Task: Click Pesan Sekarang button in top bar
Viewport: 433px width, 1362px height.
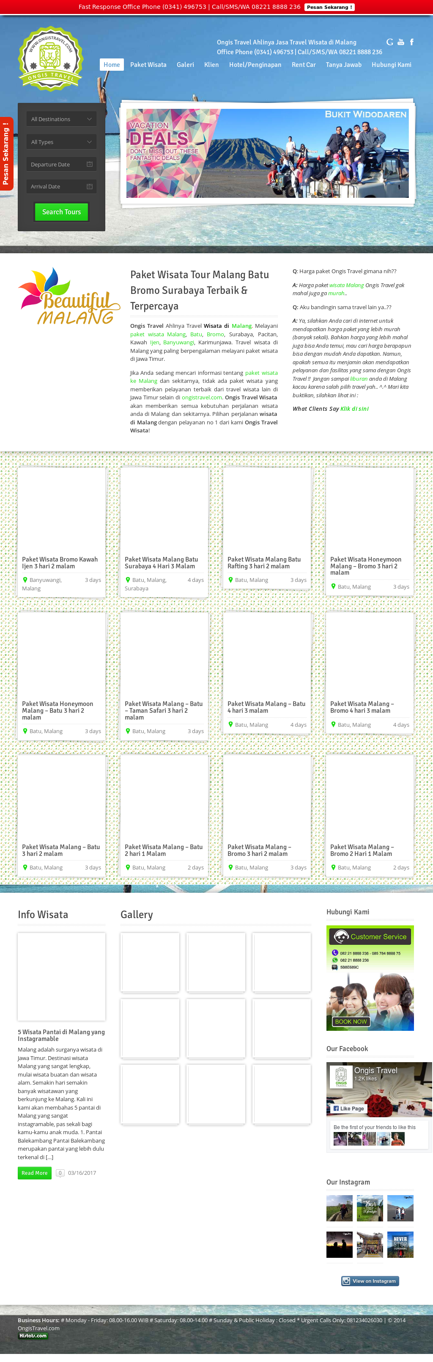Action: click(x=329, y=7)
